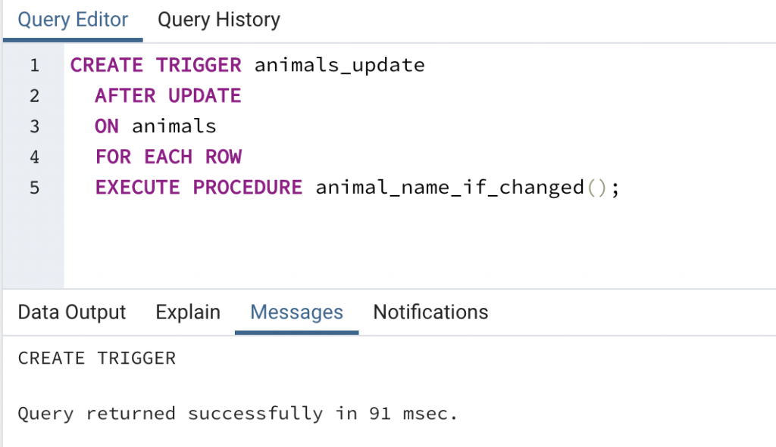Select the Messages tab
The width and height of the screenshot is (776, 447).
point(296,312)
